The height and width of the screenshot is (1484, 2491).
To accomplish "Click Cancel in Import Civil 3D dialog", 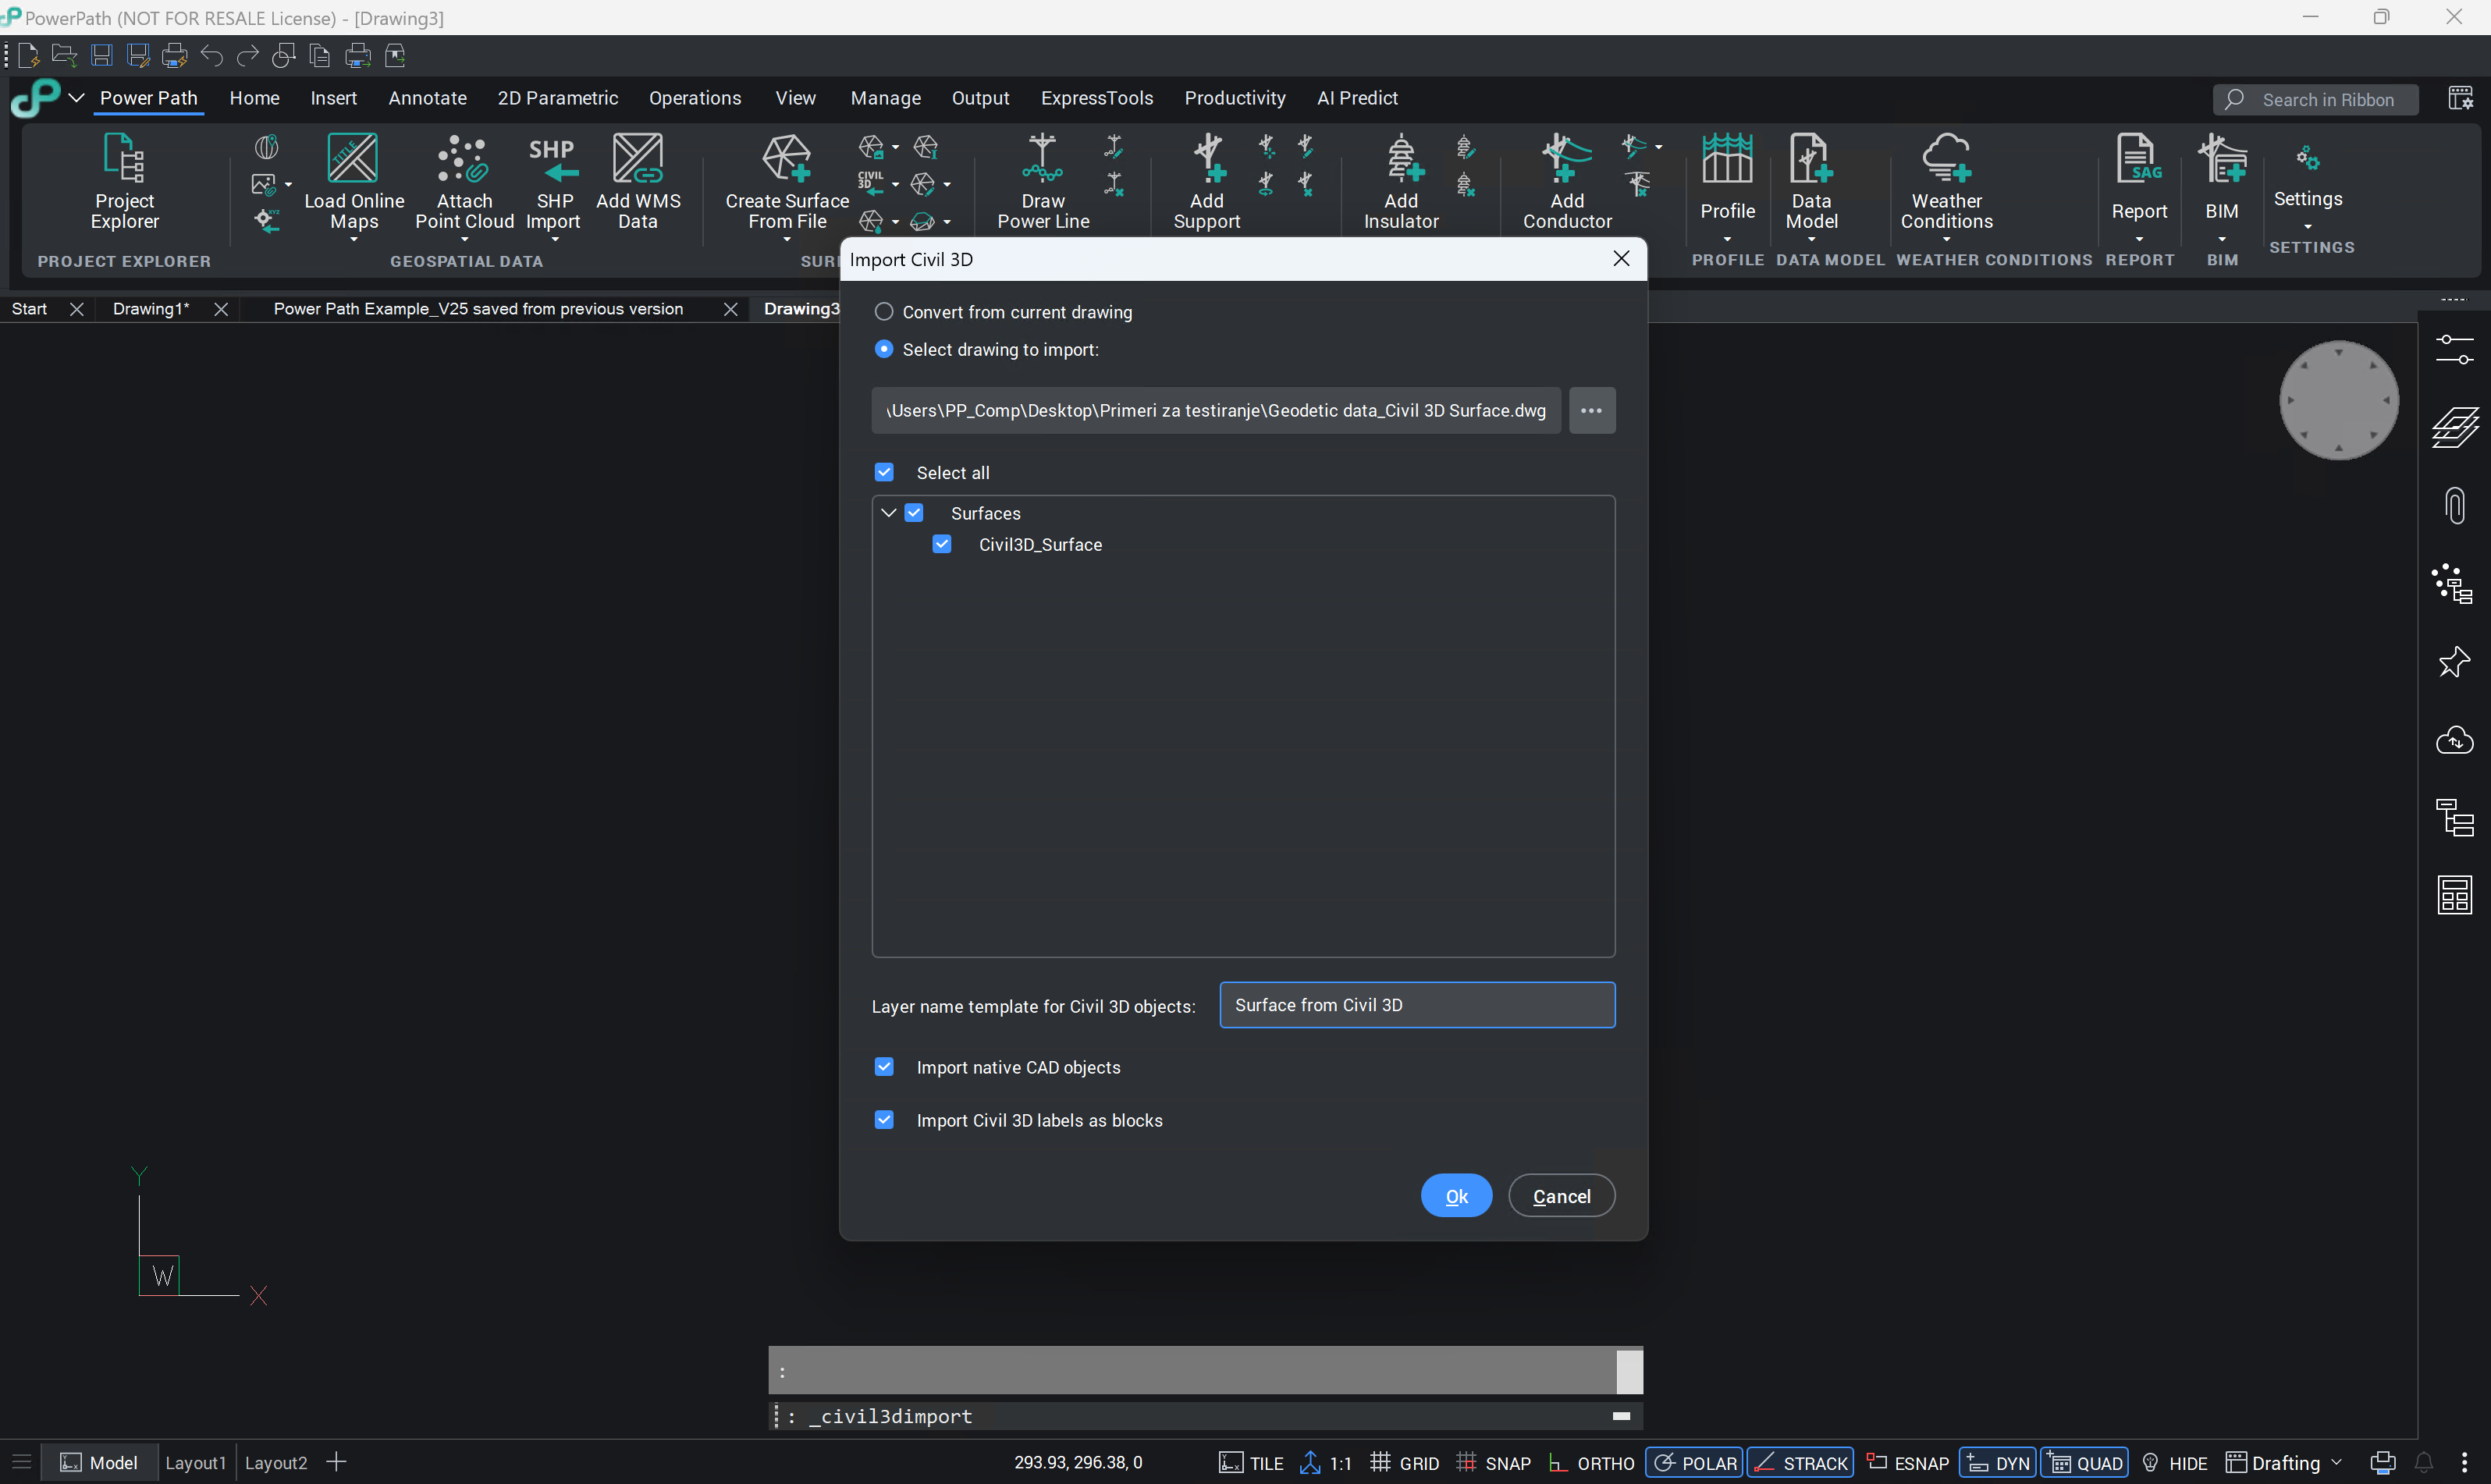I will [1561, 1195].
